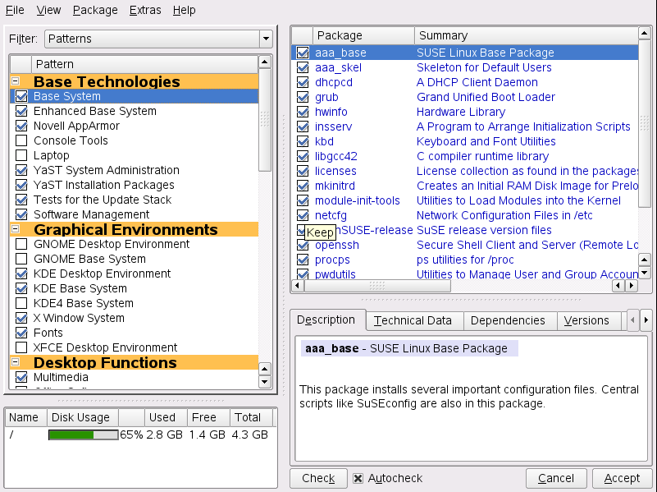Viewport: 657px width, 492px height.
Task: Enable the Laptop pattern checkbox
Action: pyautogui.click(x=21, y=155)
